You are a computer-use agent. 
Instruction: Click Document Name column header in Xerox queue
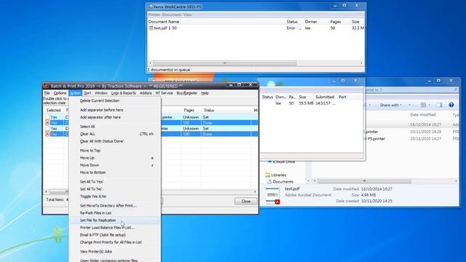[x=164, y=22]
